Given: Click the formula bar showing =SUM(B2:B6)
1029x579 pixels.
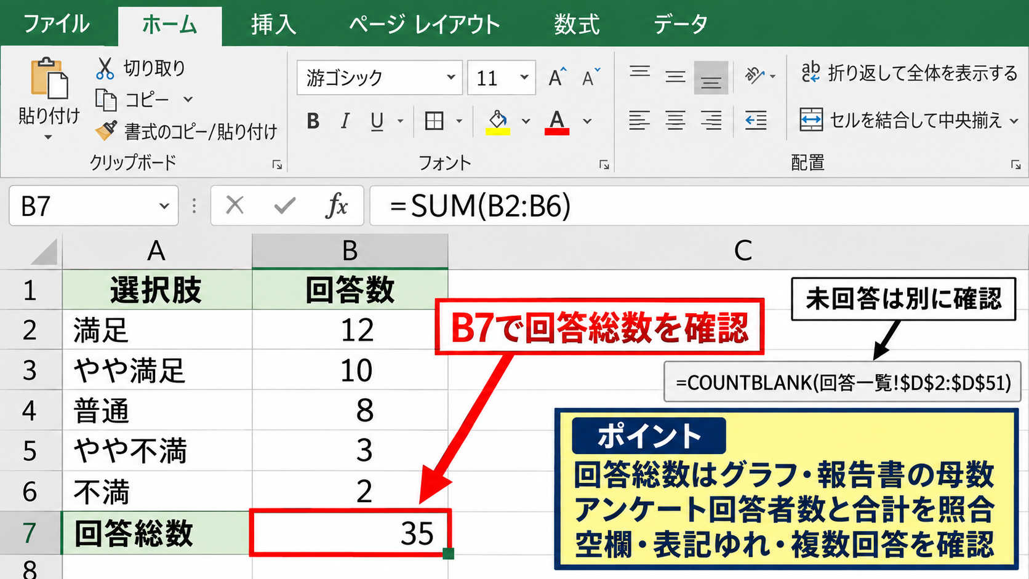Looking at the screenshot, I should [x=699, y=206].
